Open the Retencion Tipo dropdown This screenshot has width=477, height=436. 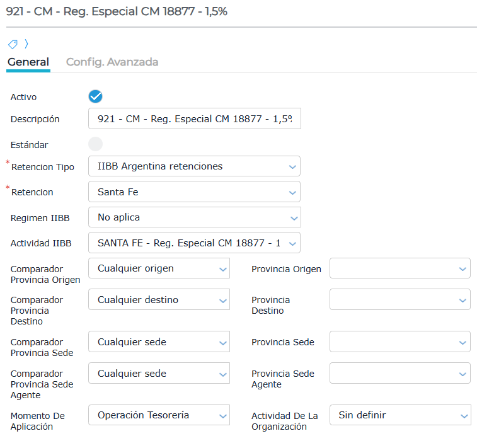pos(194,166)
